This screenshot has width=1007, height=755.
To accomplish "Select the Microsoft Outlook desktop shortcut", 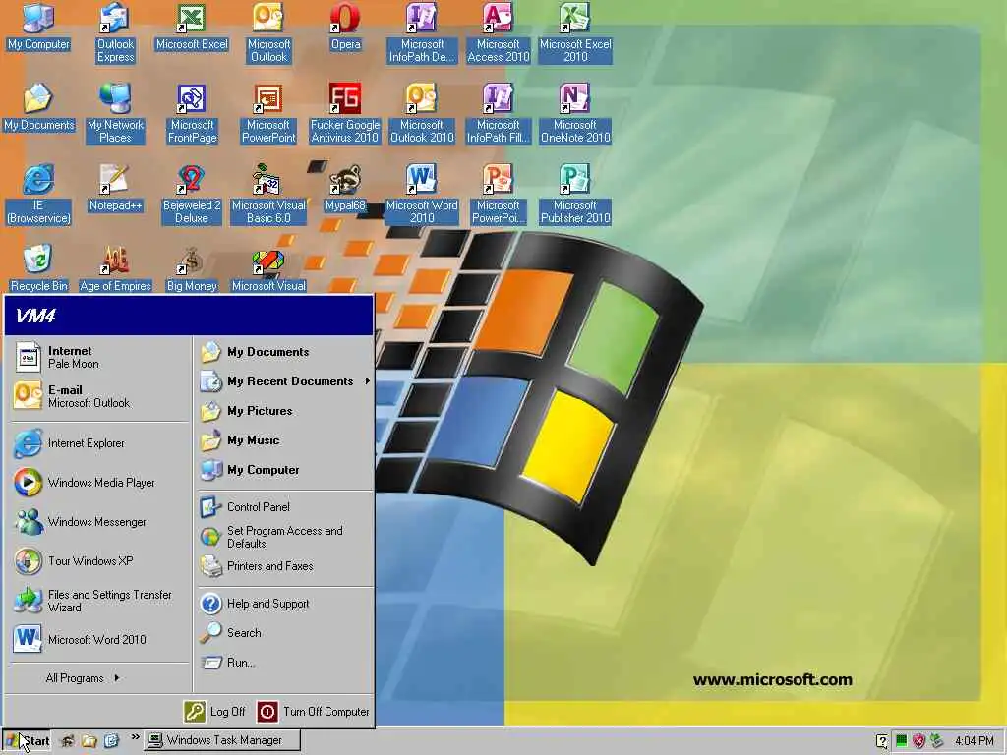I will point(268,32).
